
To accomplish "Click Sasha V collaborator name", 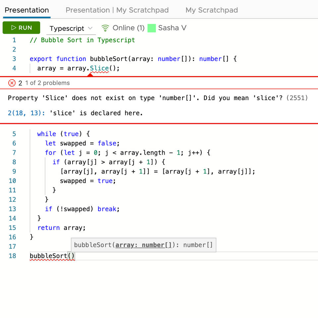I will 172,28.
